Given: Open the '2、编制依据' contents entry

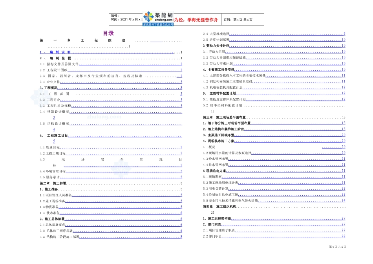Looking at the screenshot, I should pos(111,58).
